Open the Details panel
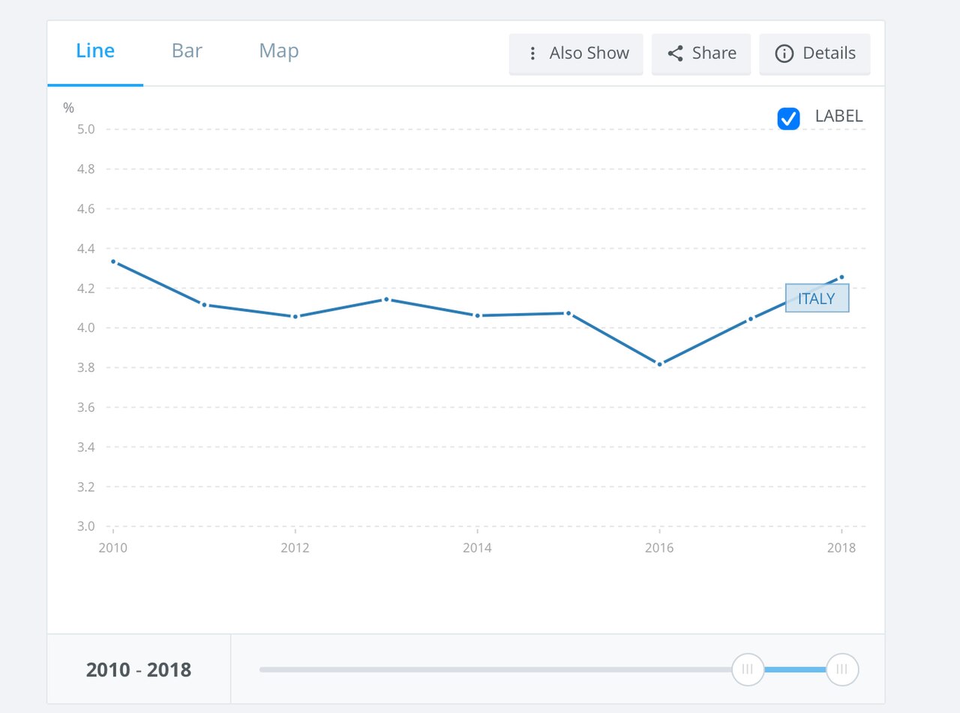Image resolution: width=960 pixels, height=713 pixels. (815, 53)
